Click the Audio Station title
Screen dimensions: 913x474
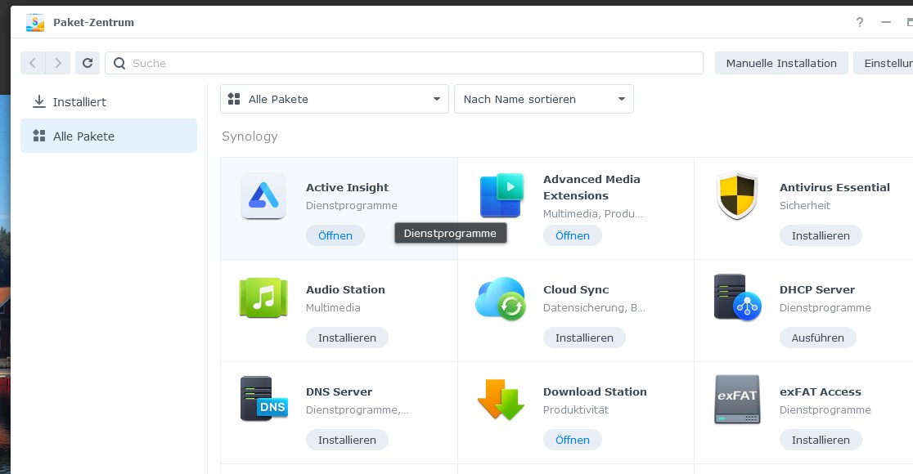point(345,289)
